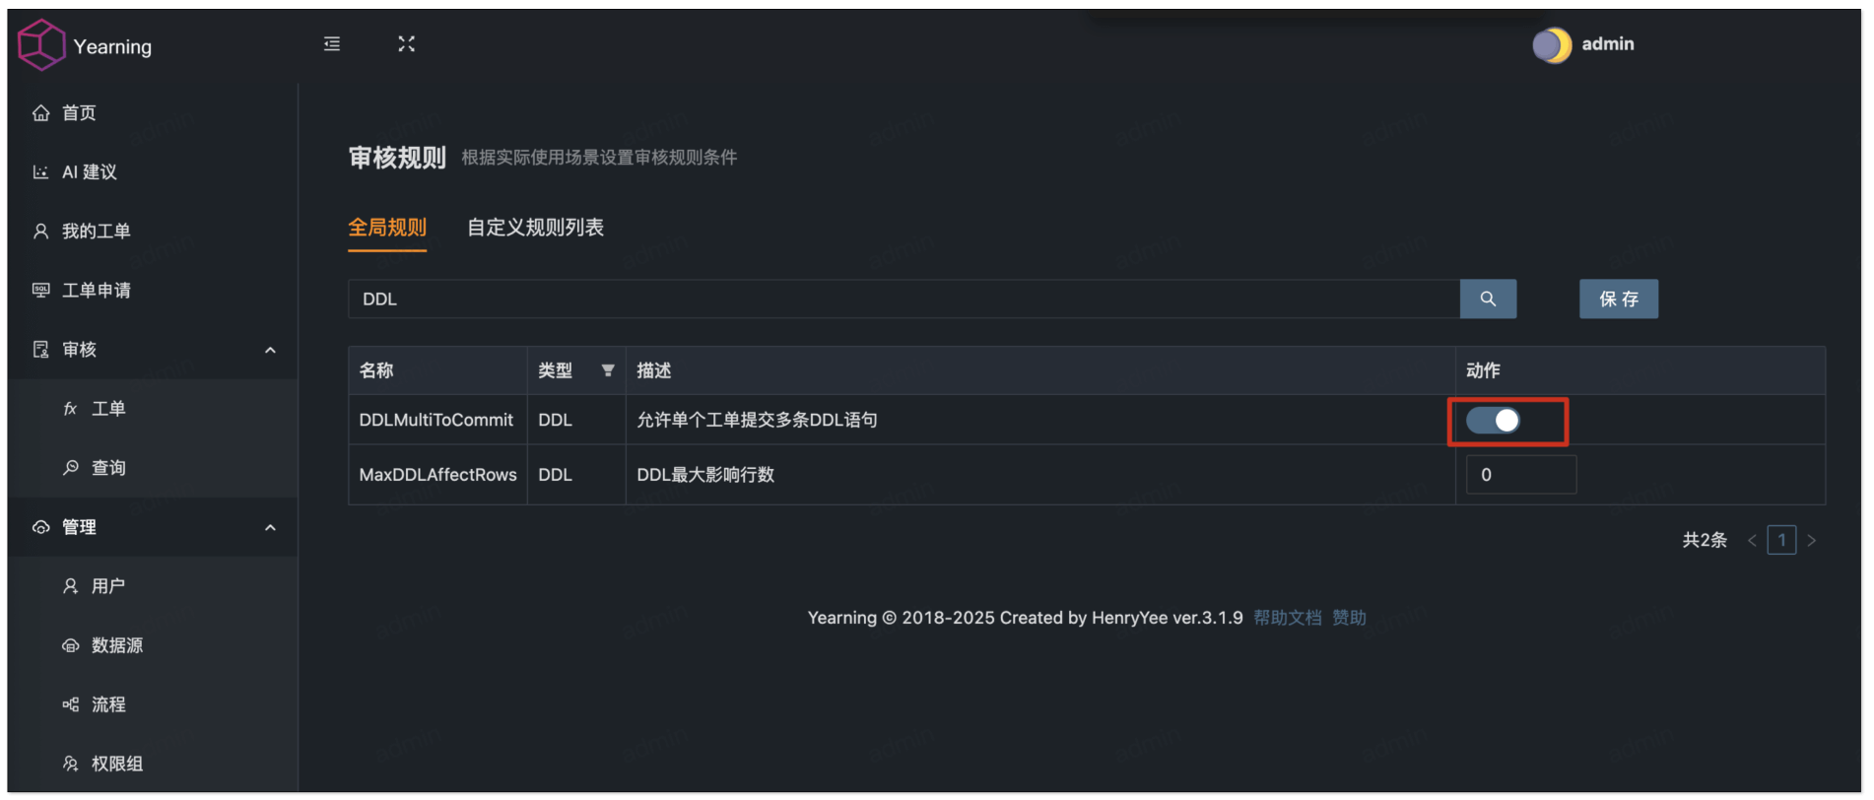This screenshot has height=800, width=1874.
Task: Switch to 自定义规则列表 tab
Action: tap(535, 228)
